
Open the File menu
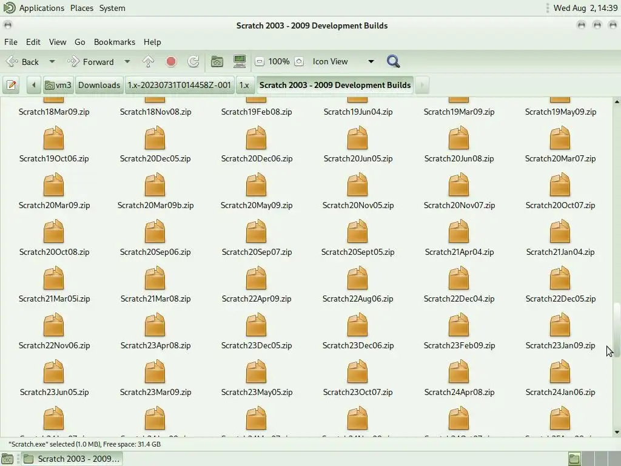click(x=11, y=42)
